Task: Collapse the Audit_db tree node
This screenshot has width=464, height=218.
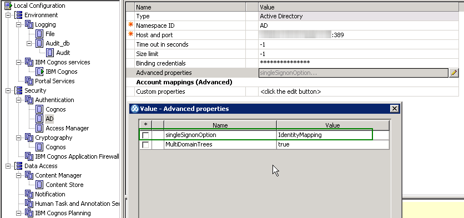Action: pos(29,43)
